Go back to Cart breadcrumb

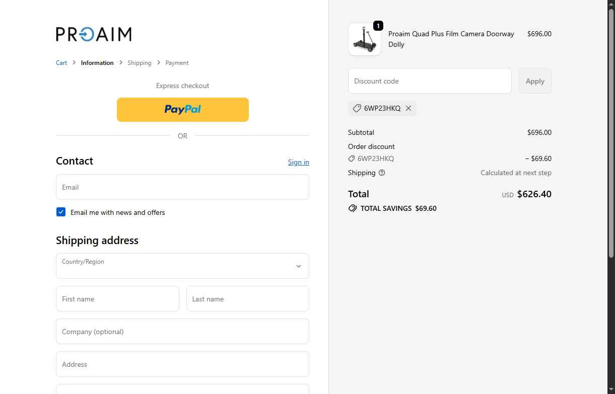pyautogui.click(x=61, y=63)
